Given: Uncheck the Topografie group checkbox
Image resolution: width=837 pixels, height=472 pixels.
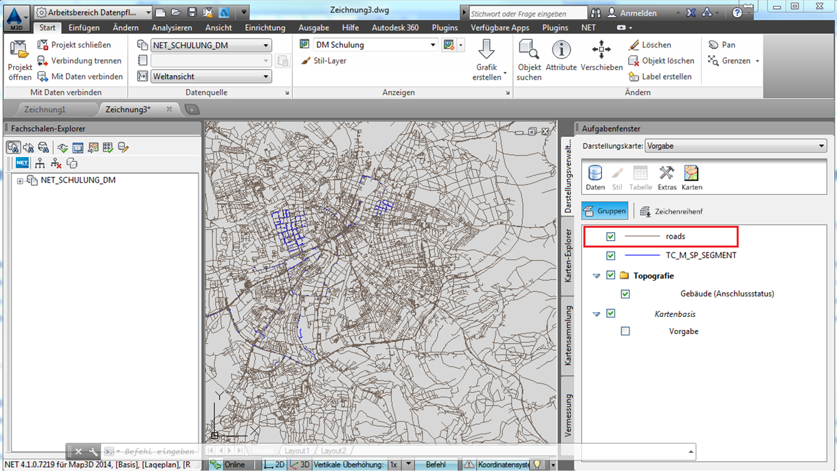Looking at the screenshot, I should (611, 275).
